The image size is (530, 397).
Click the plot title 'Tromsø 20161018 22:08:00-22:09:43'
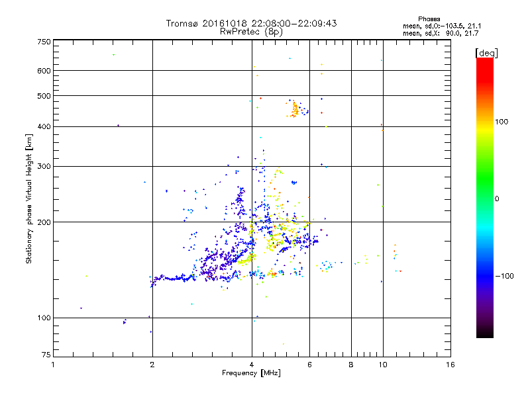(x=251, y=23)
